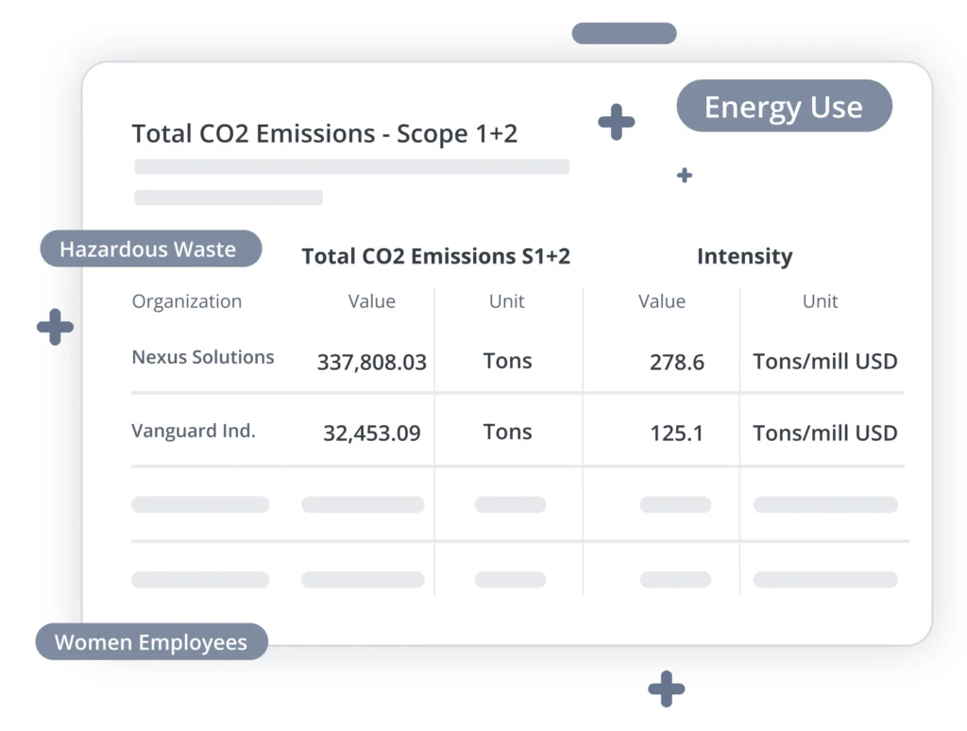Select the 337,808.03 emissions value cell
The width and height of the screenshot is (967, 731).
[371, 362]
